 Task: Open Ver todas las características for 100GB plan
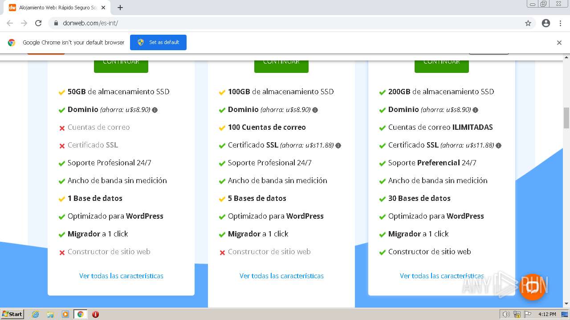point(281,276)
